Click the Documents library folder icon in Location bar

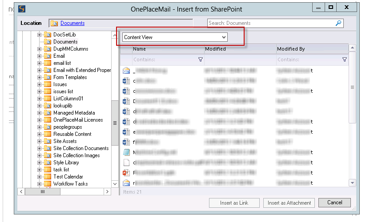coord(54,23)
